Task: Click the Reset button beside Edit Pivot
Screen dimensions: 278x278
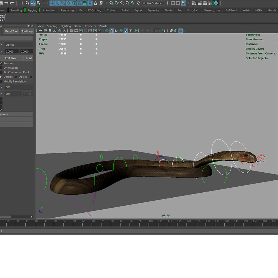Action: point(29,58)
